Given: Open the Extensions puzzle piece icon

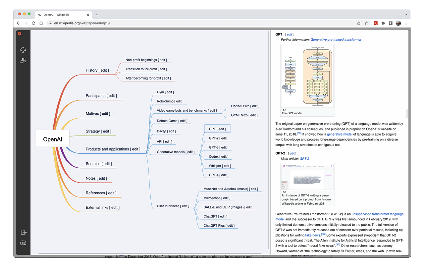Looking at the screenshot, I should coord(383,23).
